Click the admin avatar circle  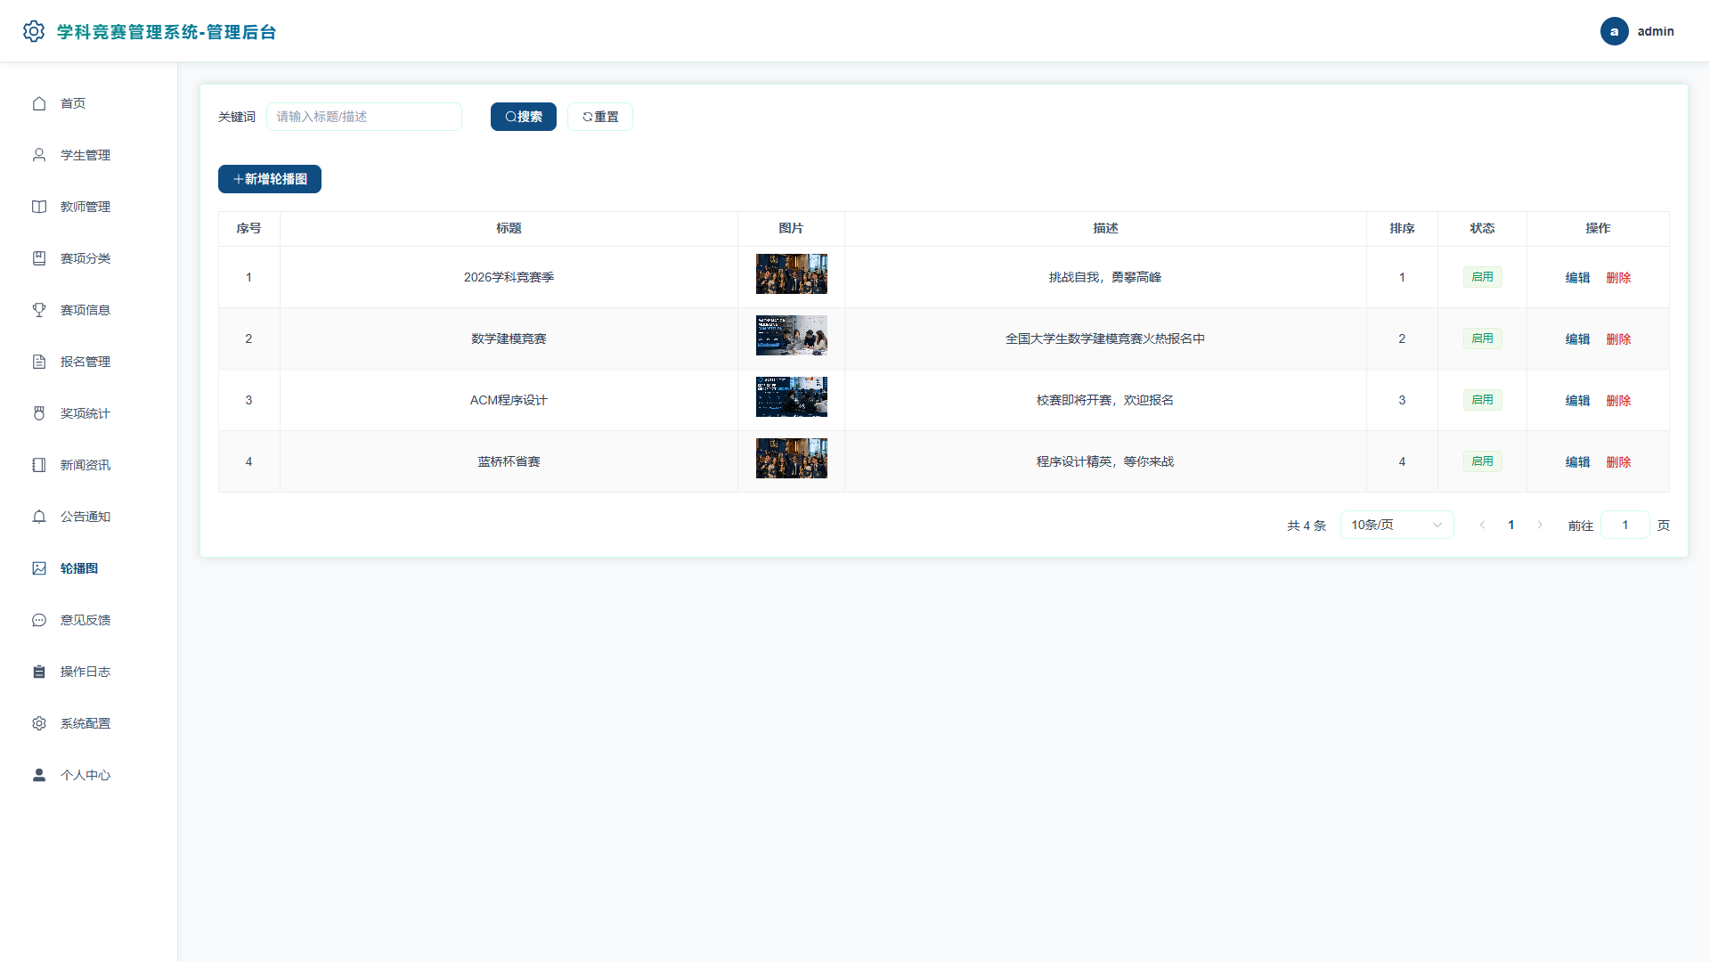coord(1615,31)
